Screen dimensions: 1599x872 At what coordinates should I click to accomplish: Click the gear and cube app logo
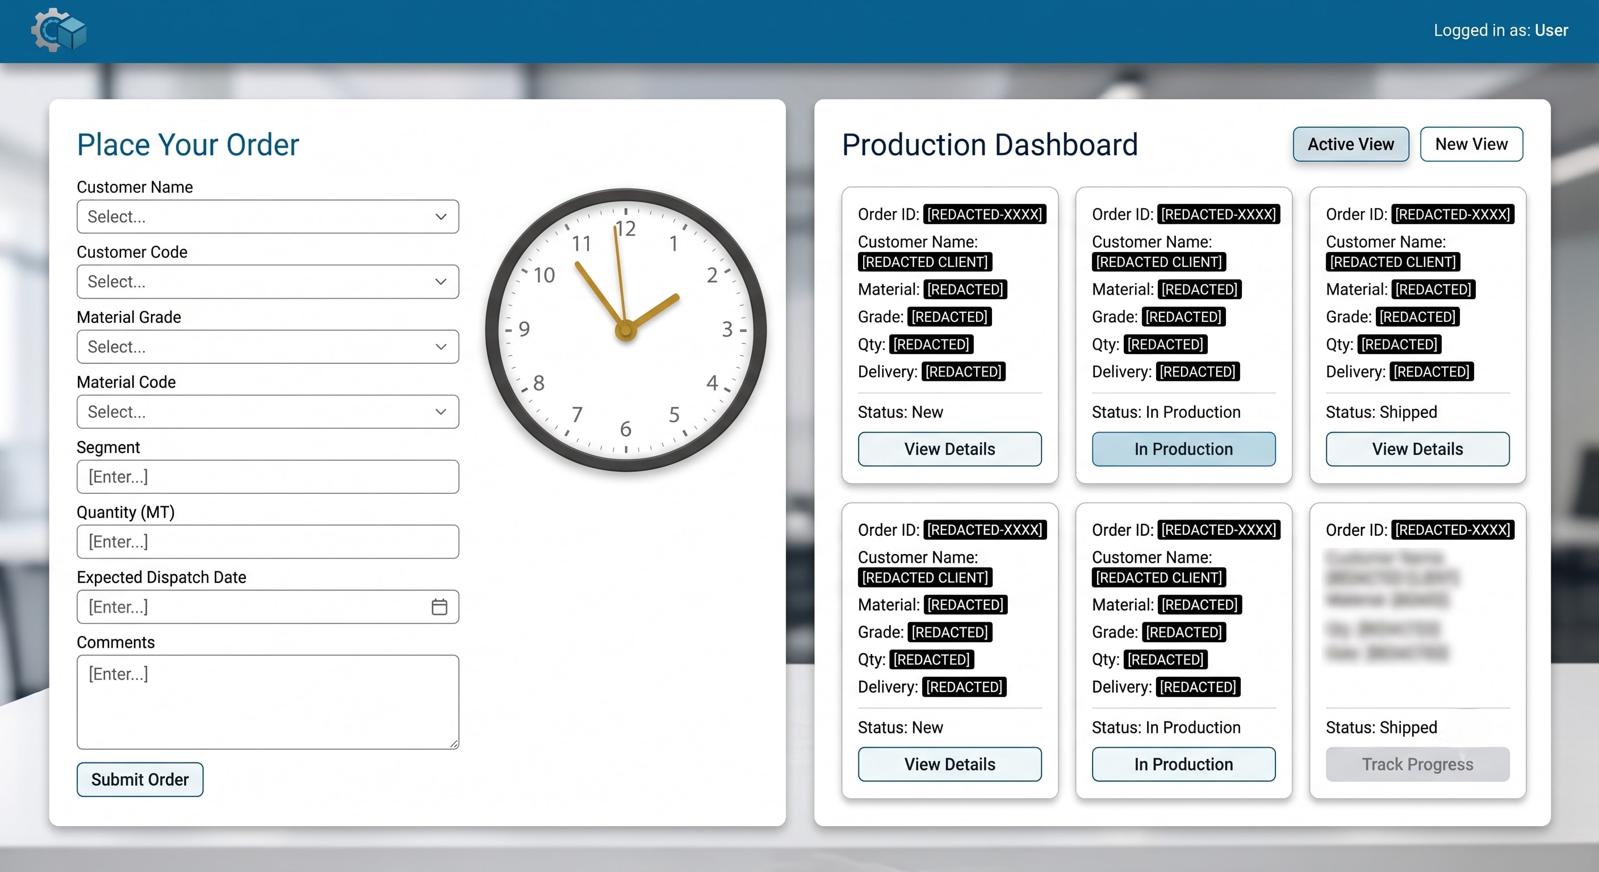click(59, 30)
